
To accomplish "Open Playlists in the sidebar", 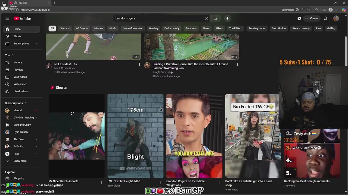I will [21, 70].
